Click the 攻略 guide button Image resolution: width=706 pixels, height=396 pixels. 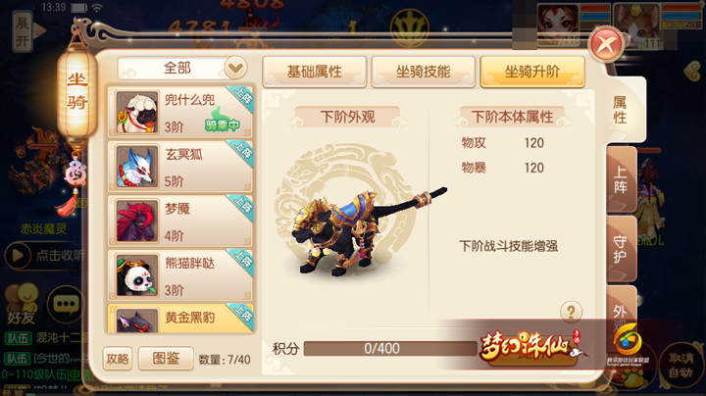pos(118,358)
